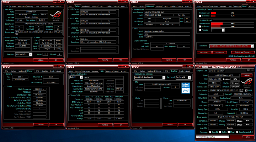Enable the Threads checkbox in Bench window
The height and width of the screenshot is (142, 256).
tap(200, 30)
